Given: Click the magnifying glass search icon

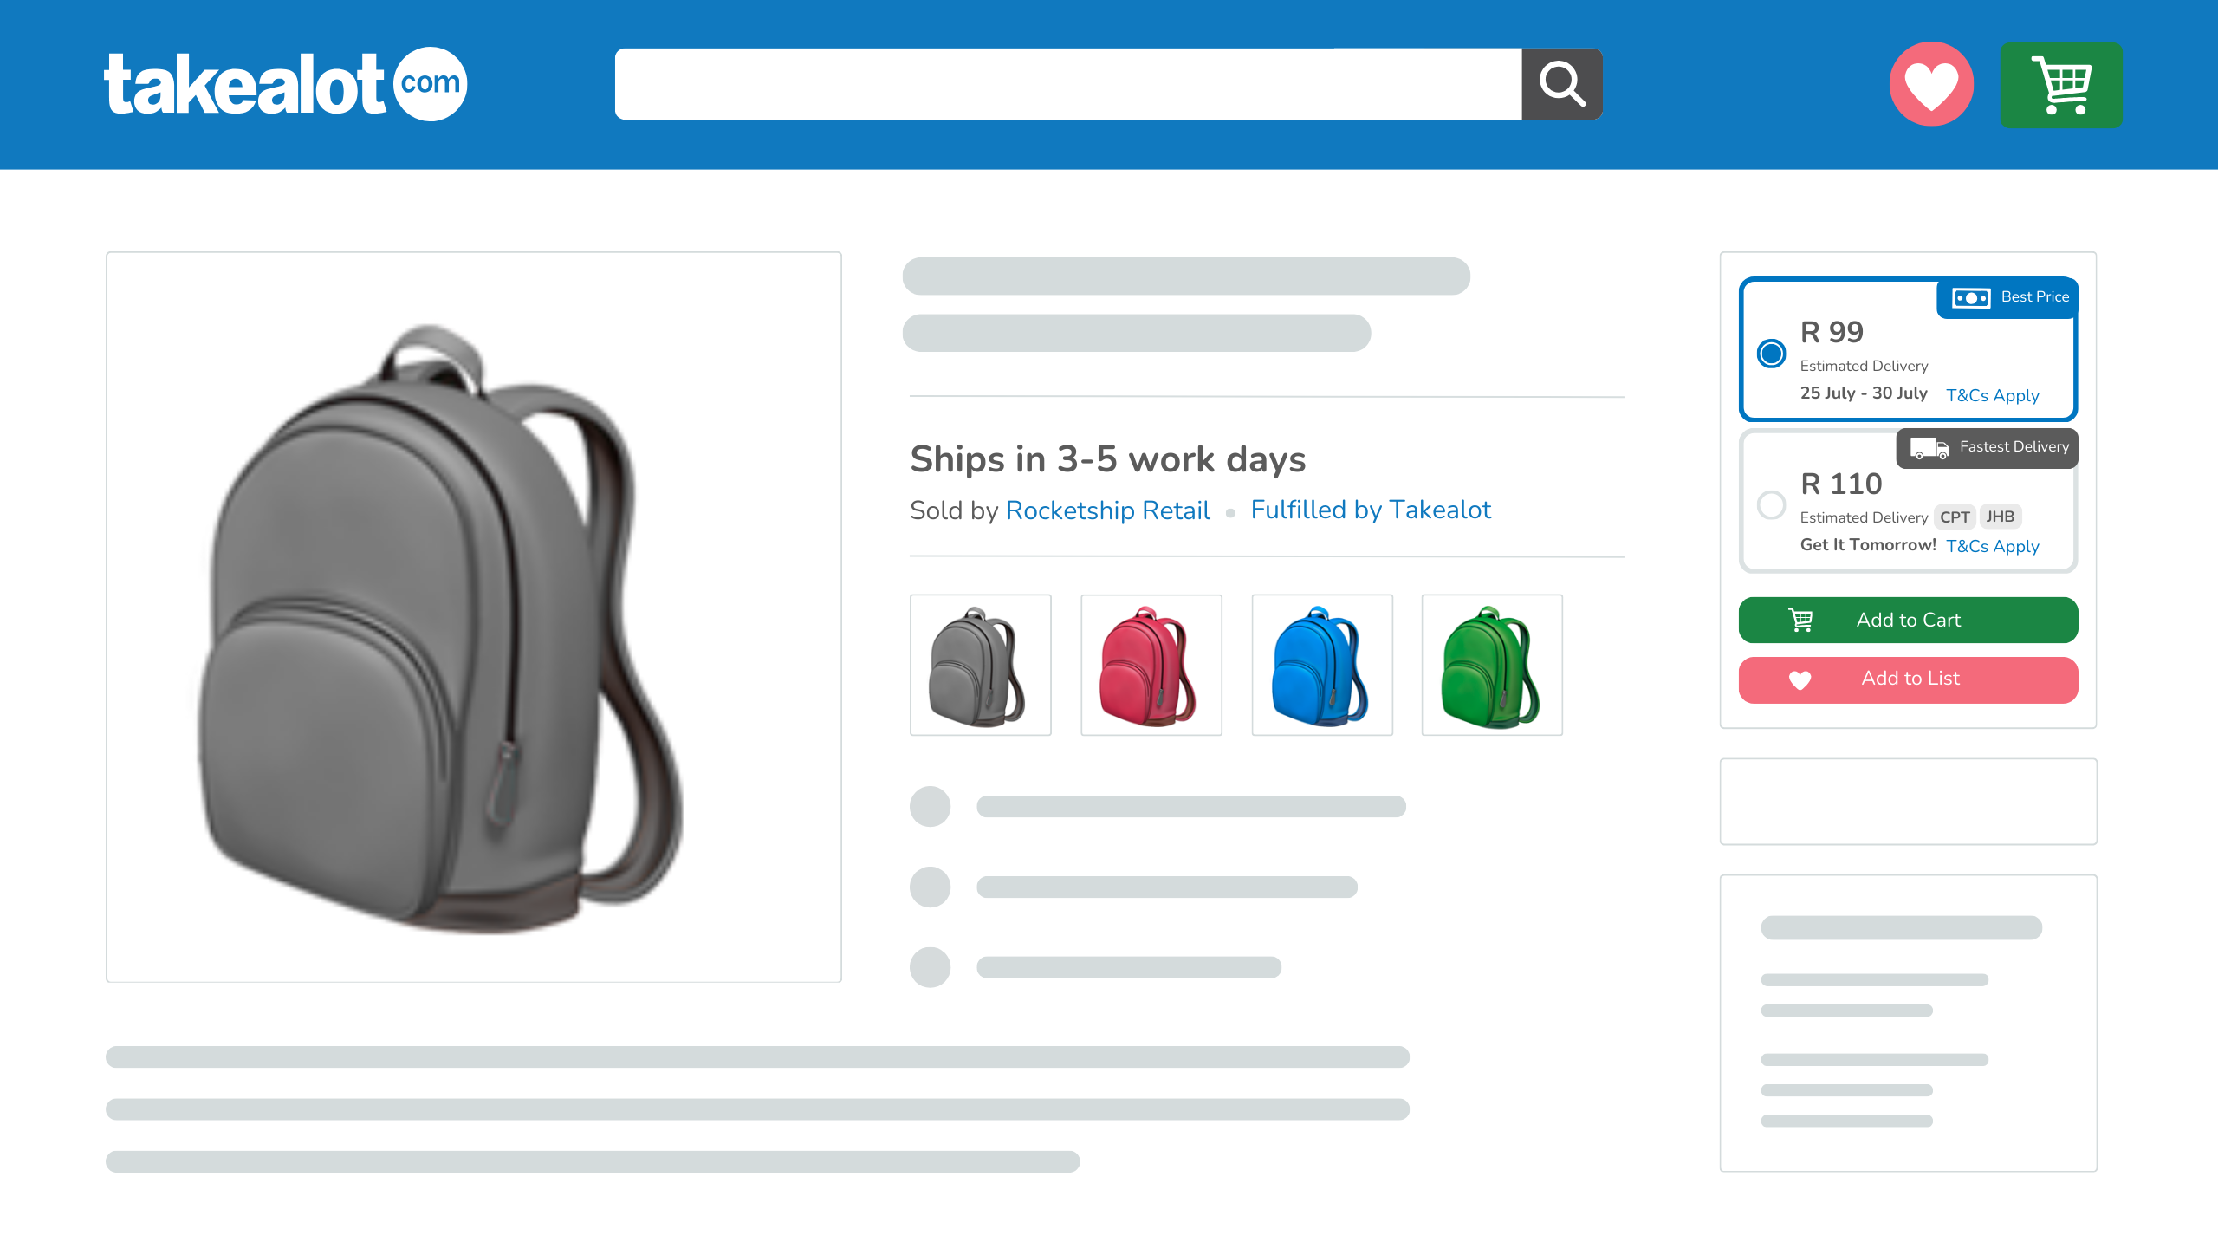Looking at the screenshot, I should pyautogui.click(x=1561, y=84).
